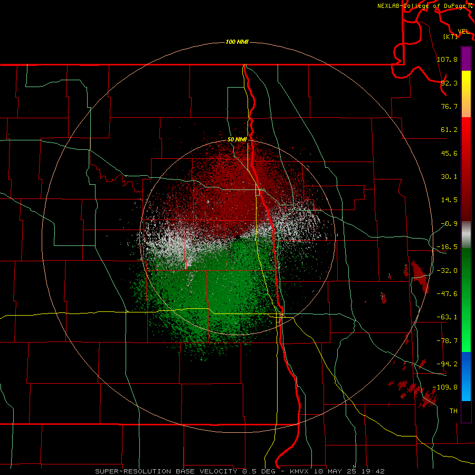Click the 10 MAY 25 date text
This screenshot has height=475, width=475.
(x=335, y=471)
